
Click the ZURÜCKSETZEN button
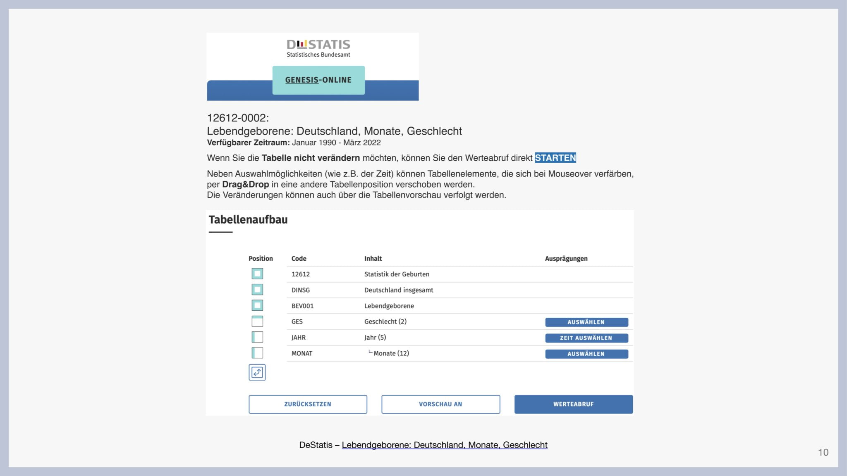click(308, 404)
